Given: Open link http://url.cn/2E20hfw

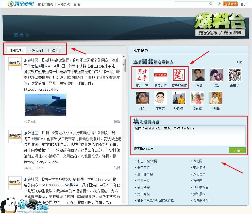Looking at the screenshot, I should 41,162.
